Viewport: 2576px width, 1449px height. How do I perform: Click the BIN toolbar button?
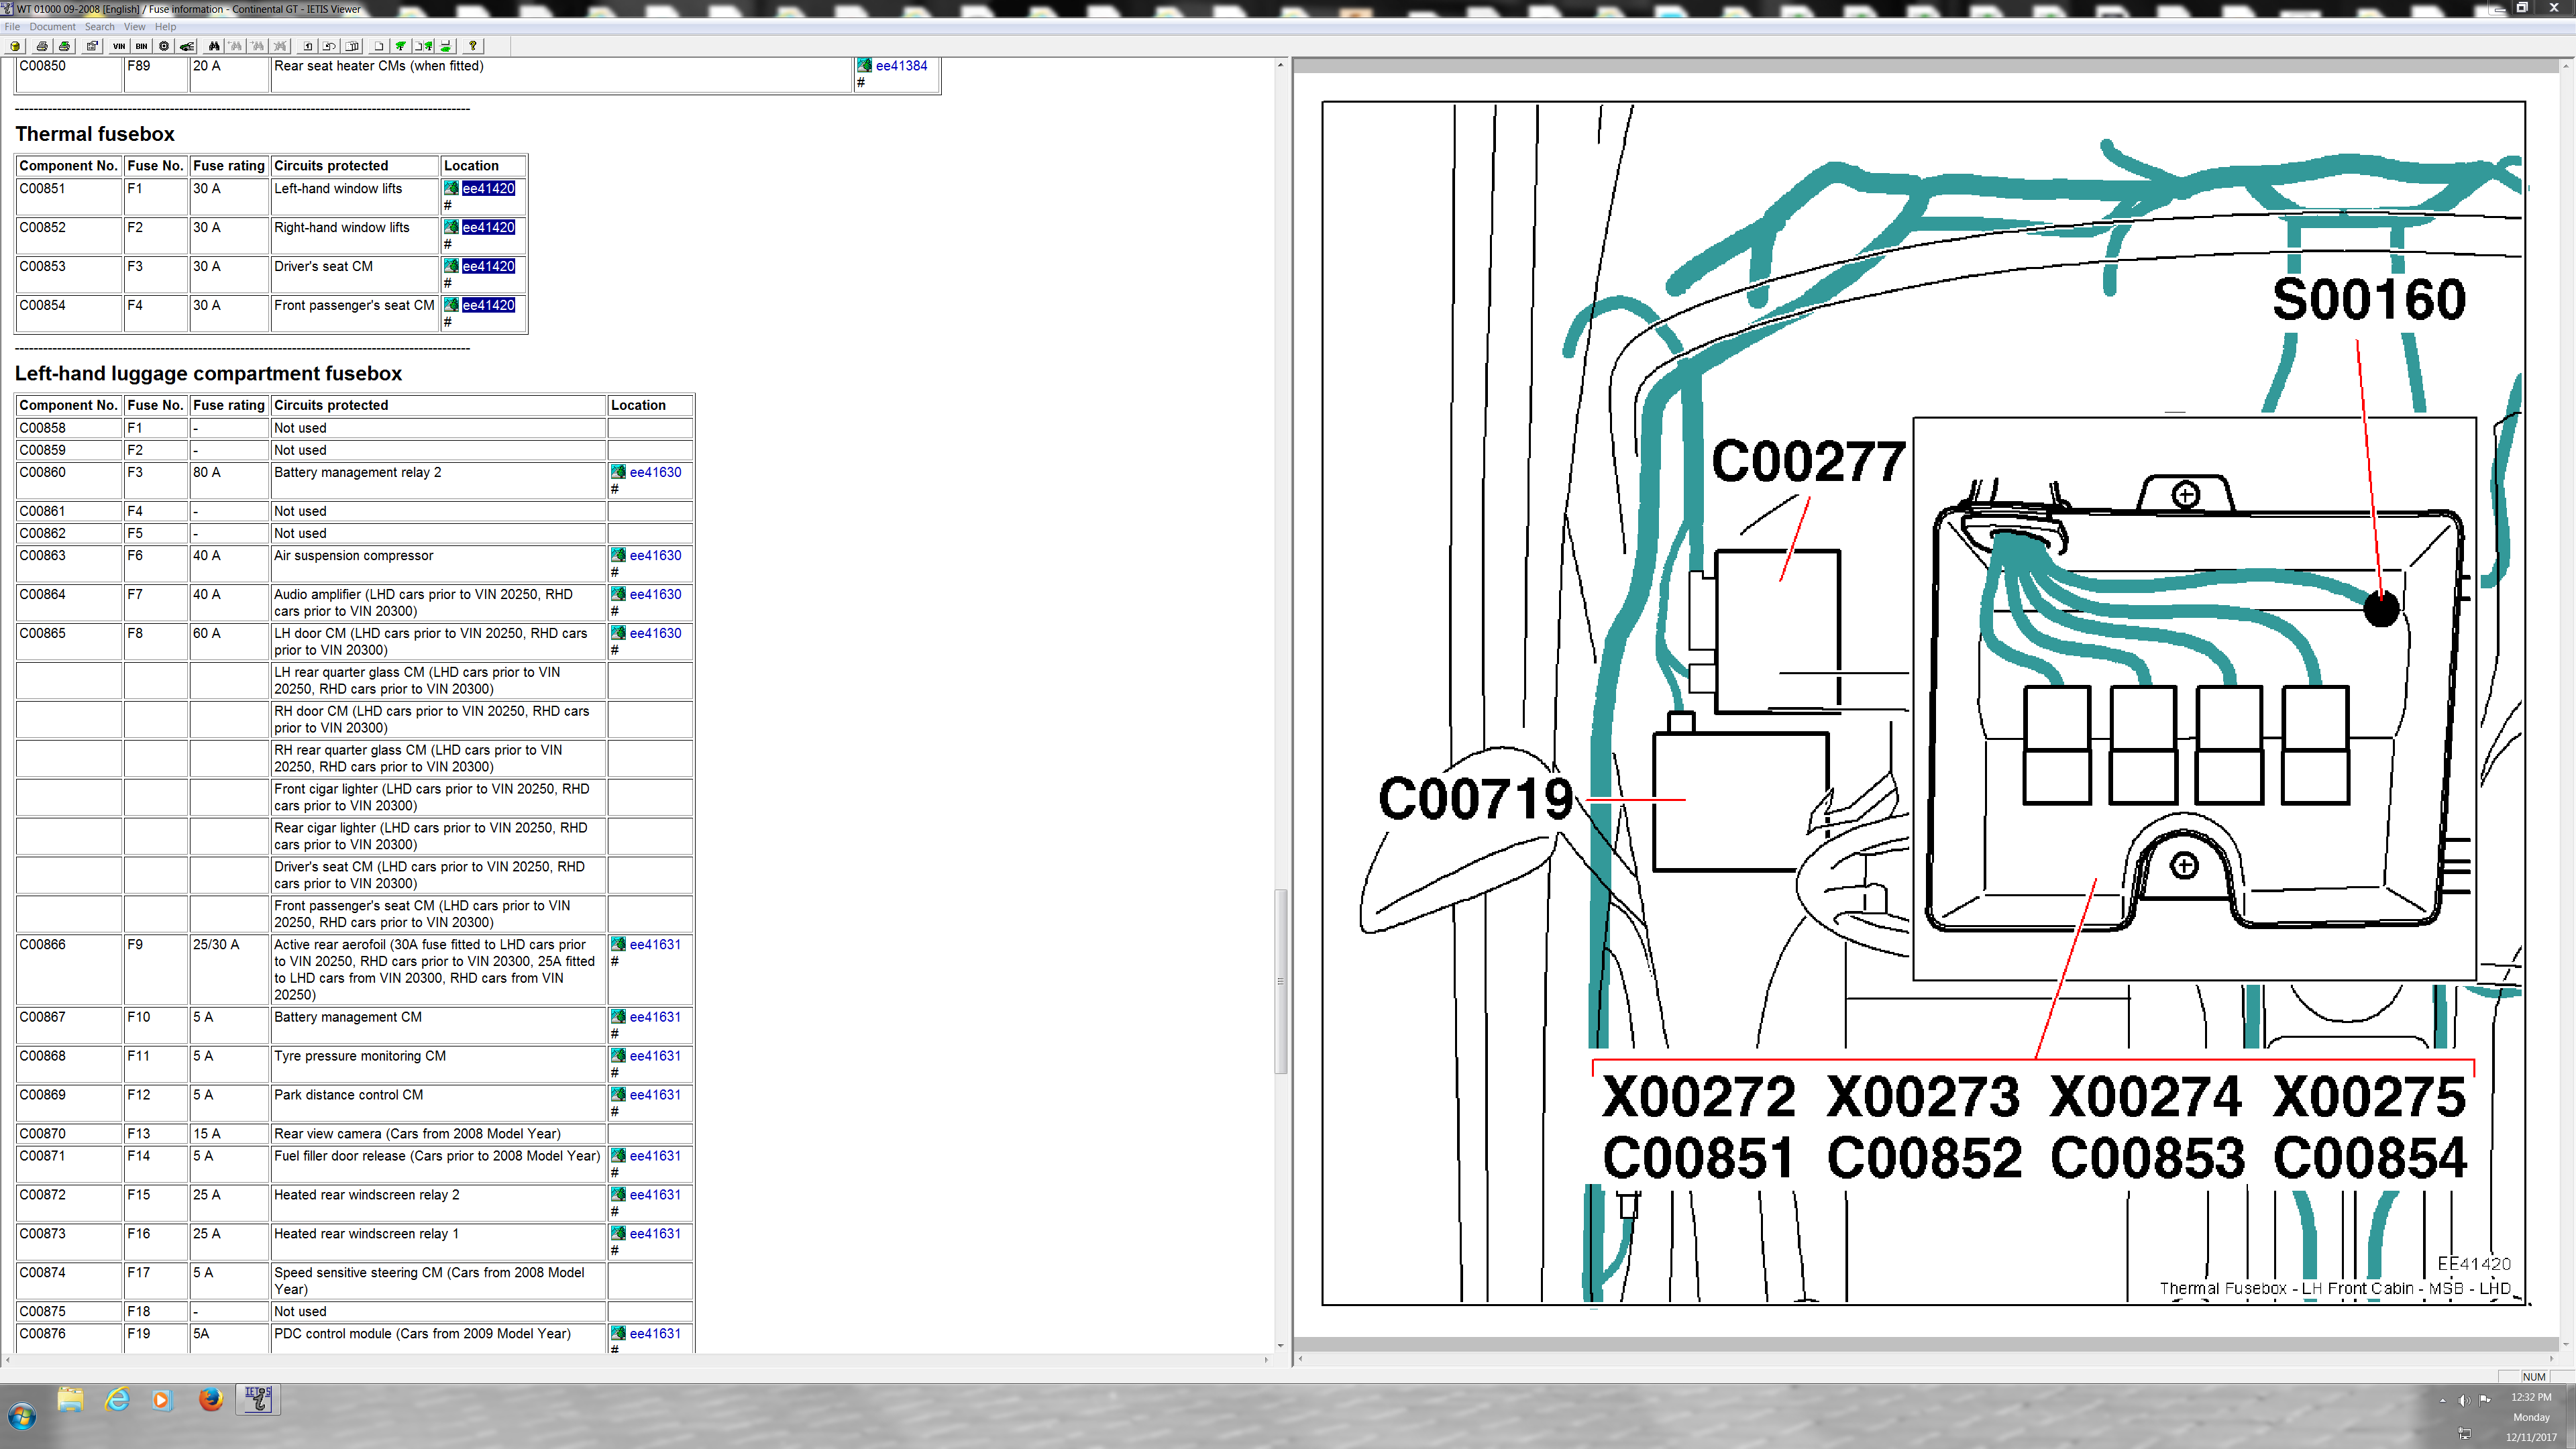141,46
